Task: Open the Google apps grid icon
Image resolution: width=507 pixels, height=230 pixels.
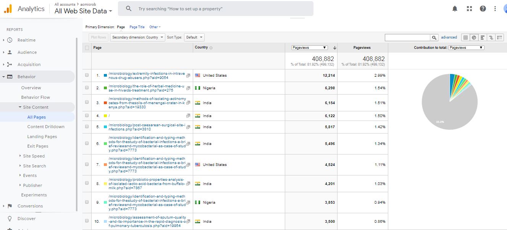Action: coord(469,8)
